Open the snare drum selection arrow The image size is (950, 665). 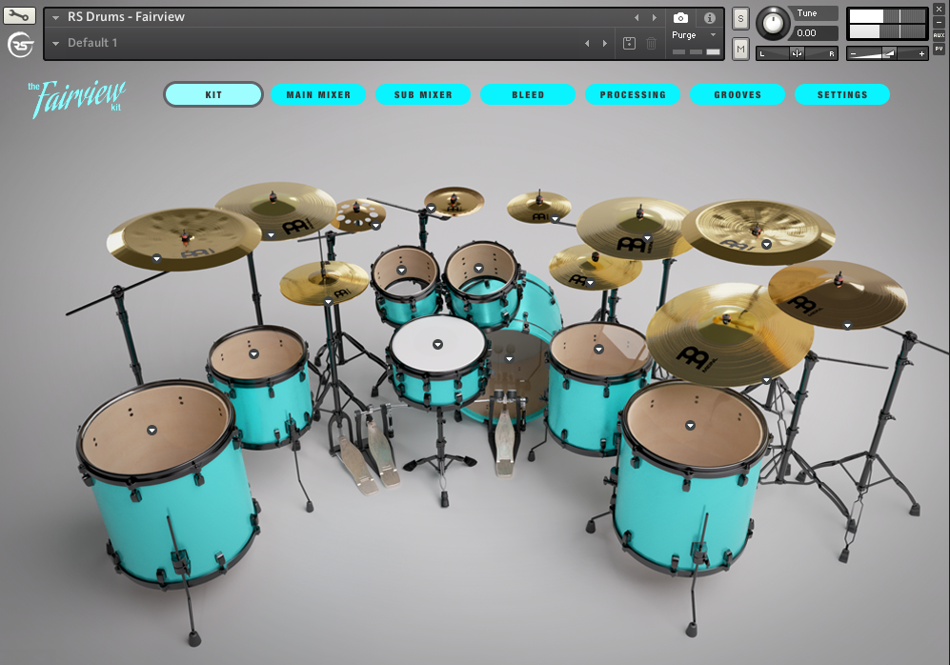click(x=437, y=345)
